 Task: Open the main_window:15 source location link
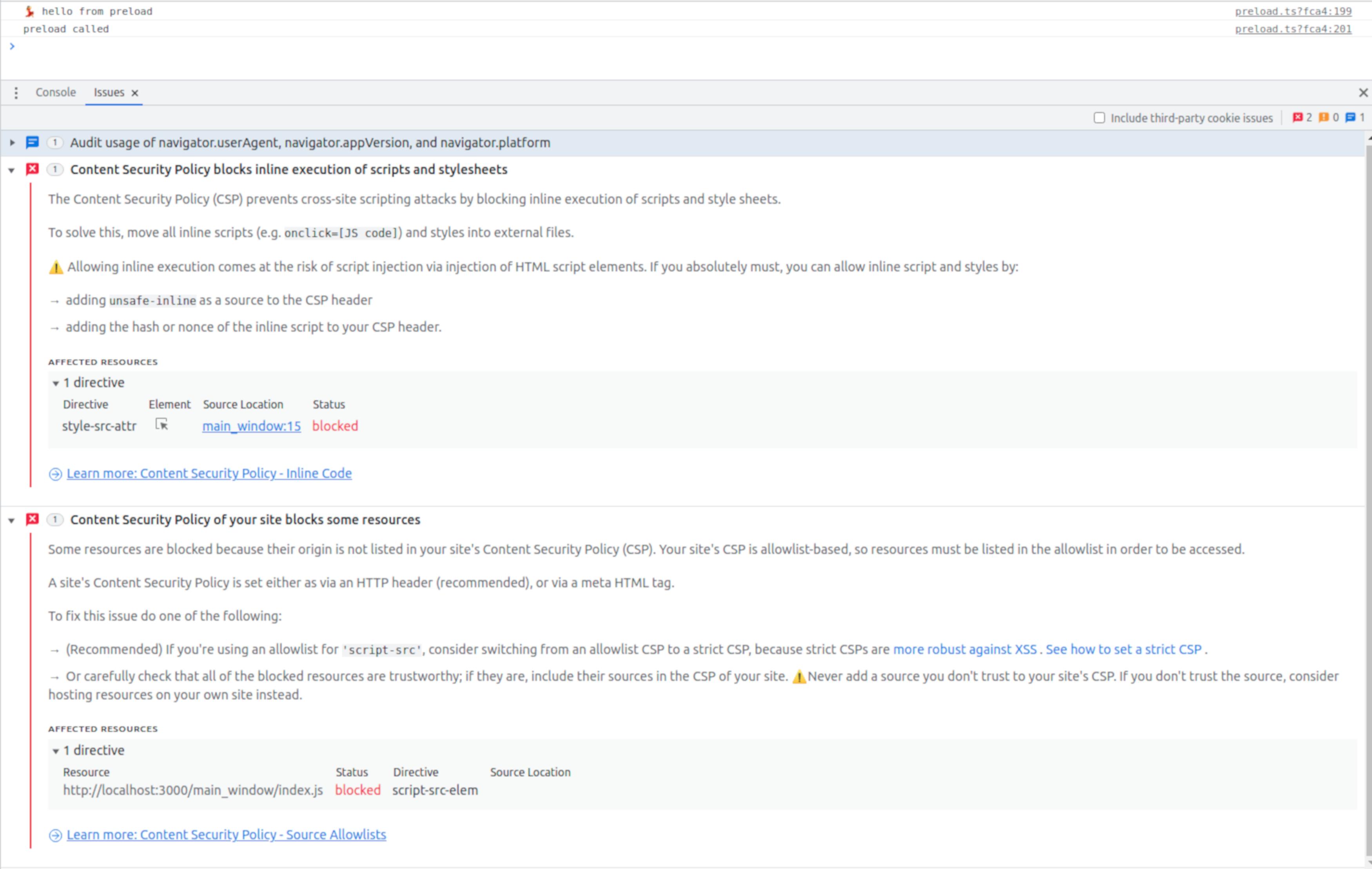(x=251, y=426)
